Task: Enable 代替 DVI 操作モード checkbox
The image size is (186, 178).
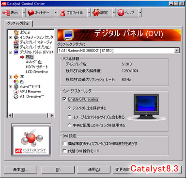Action: click(x=64, y=151)
